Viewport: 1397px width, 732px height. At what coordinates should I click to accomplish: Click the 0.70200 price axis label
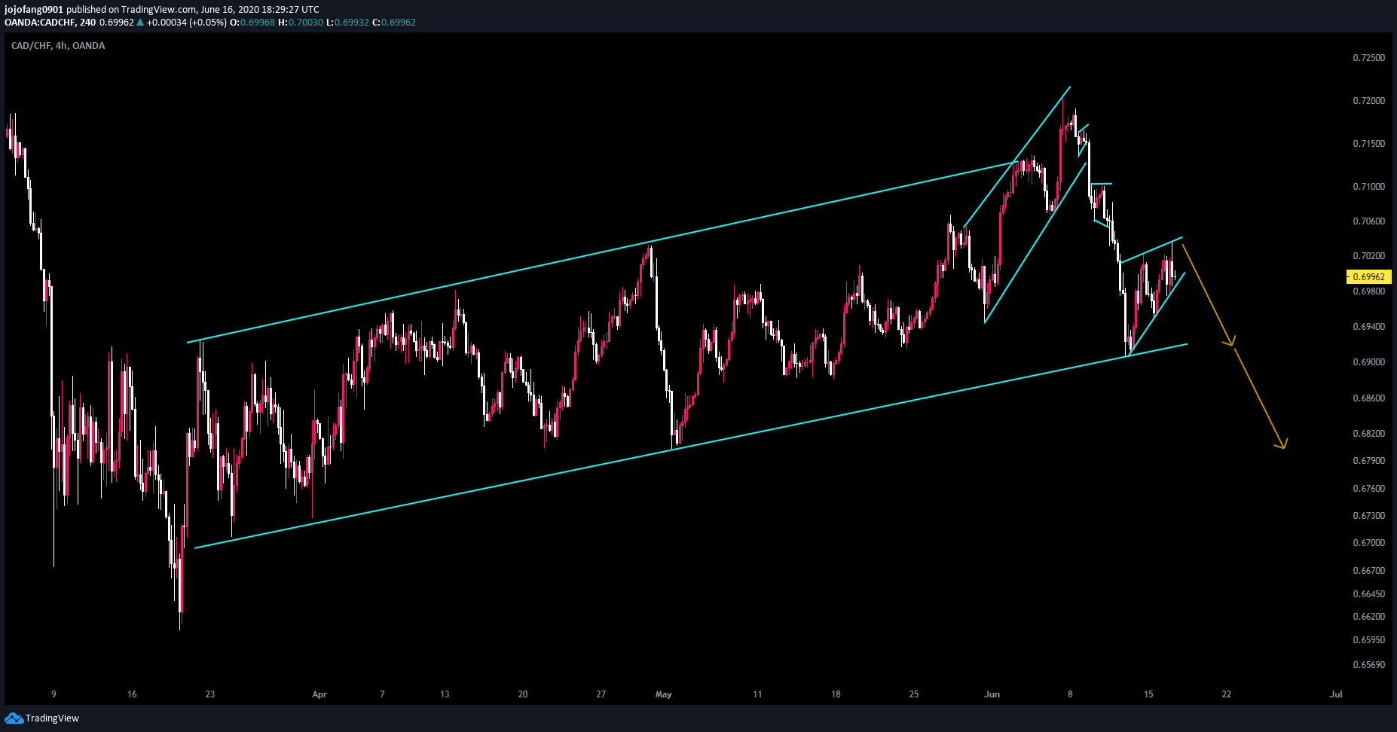coord(1368,256)
